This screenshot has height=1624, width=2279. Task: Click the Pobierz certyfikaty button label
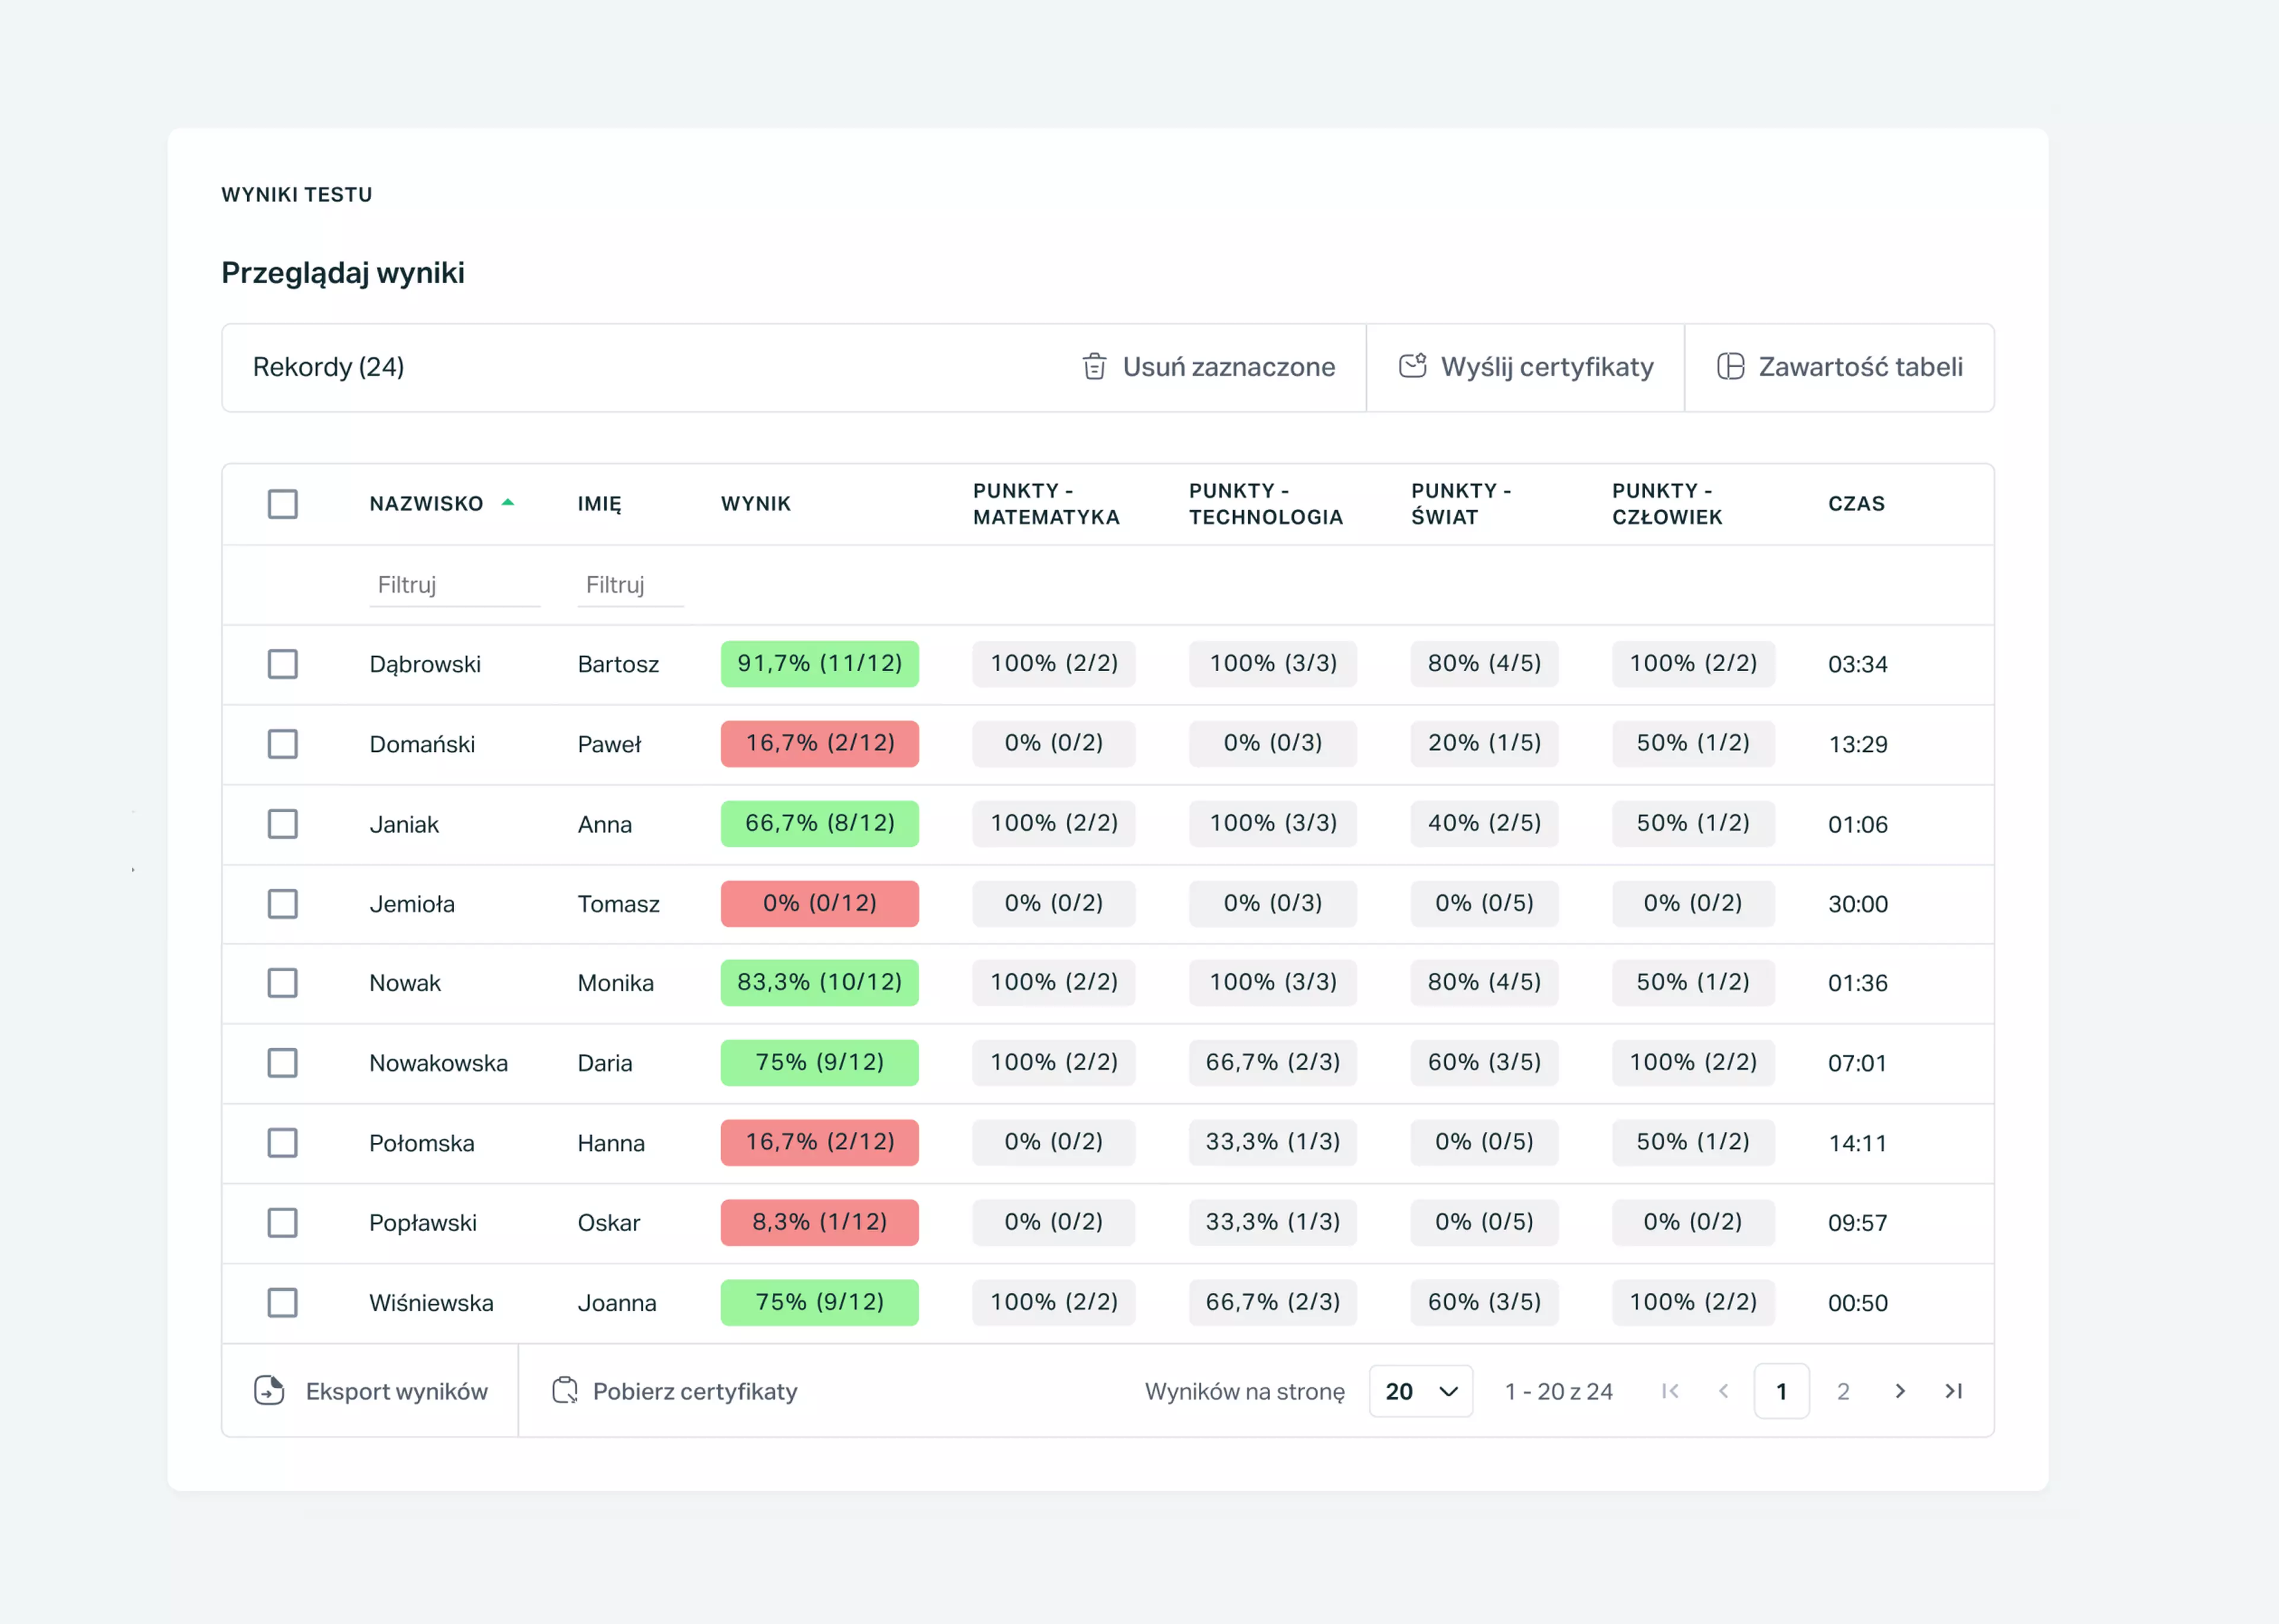coord(695,1391)
